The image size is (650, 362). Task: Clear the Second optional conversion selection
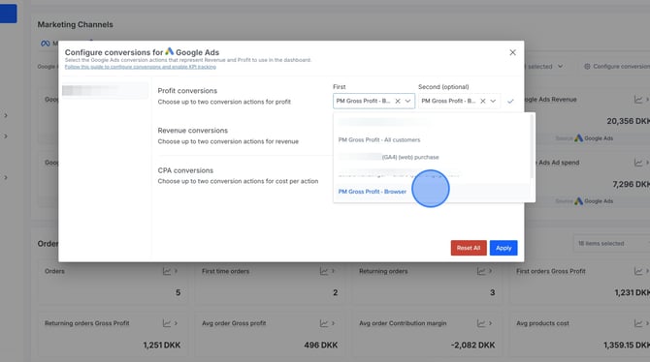coord(483,101)
